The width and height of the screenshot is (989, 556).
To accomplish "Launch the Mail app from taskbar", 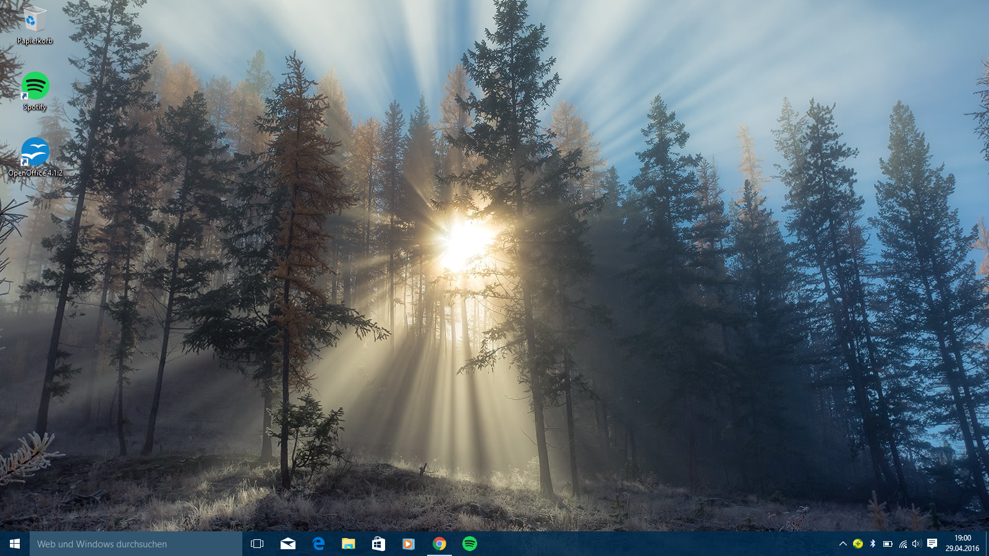I will pyautogui.click(x=288, y=544).
